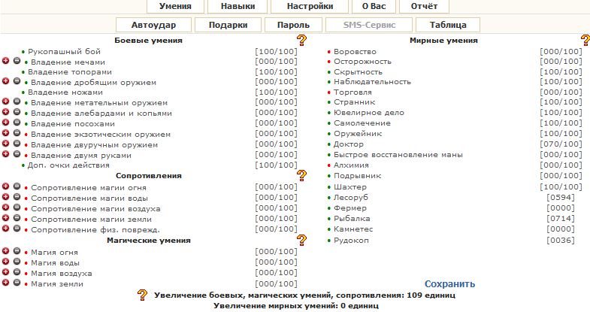This screenshot has width=590, height=312.
Task: Click help icon next to Сопротивления heading
Action: pos(302,175)
